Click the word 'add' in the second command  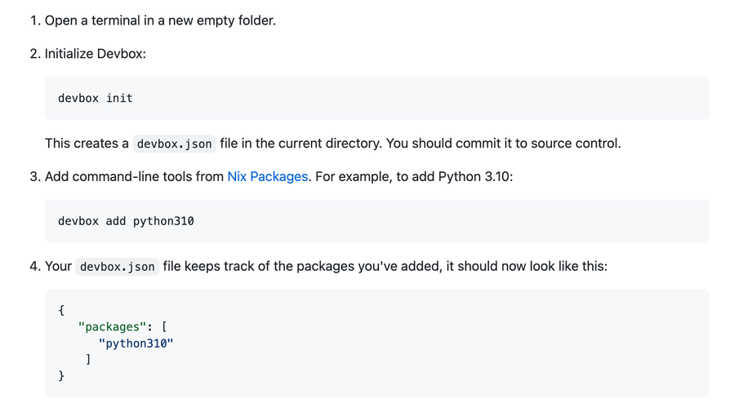pos(116,221)
